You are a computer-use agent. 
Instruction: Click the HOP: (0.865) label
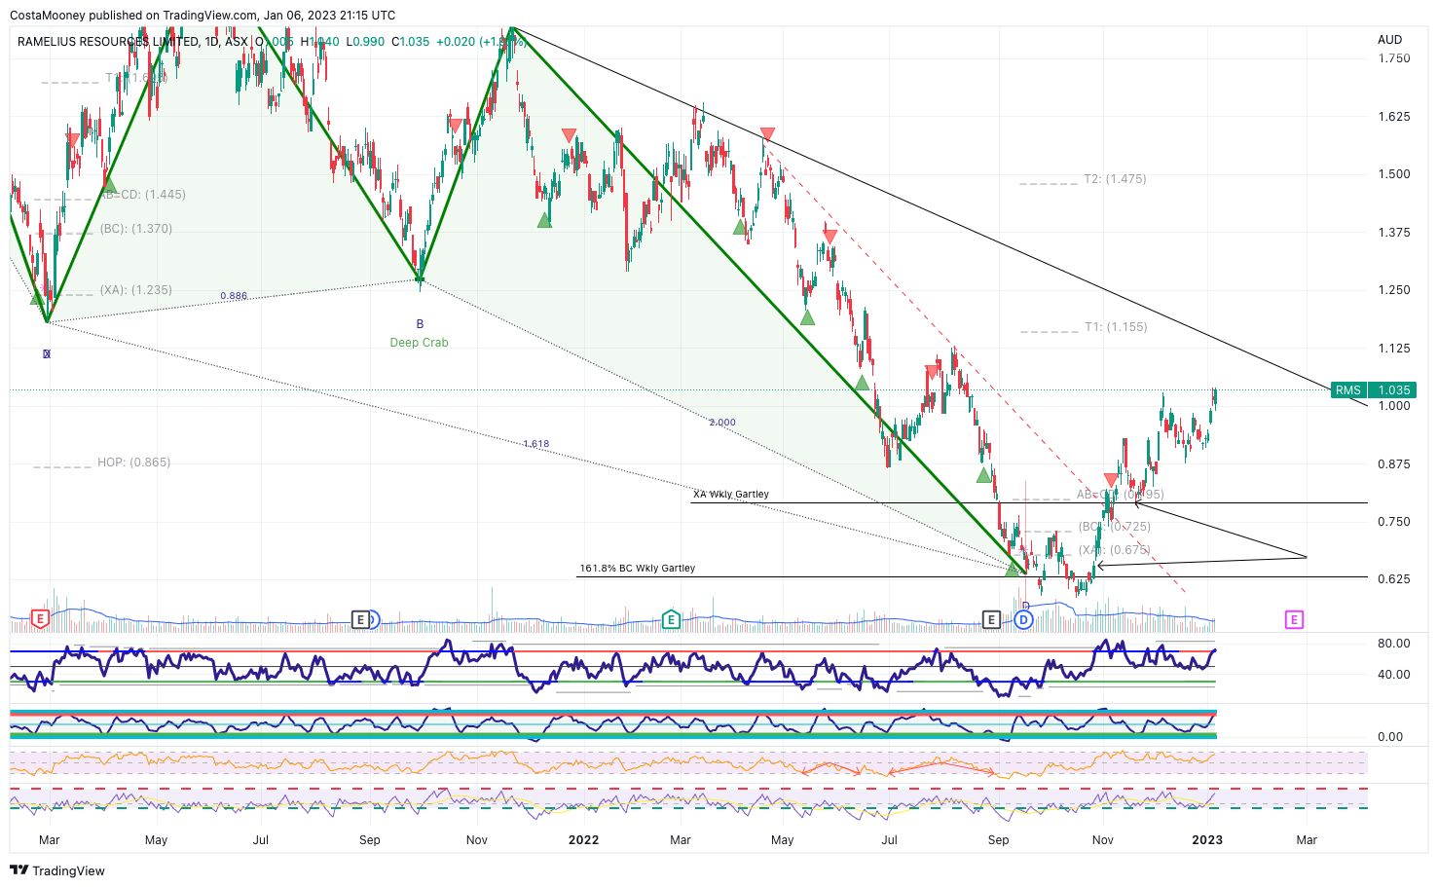point(134,462)
